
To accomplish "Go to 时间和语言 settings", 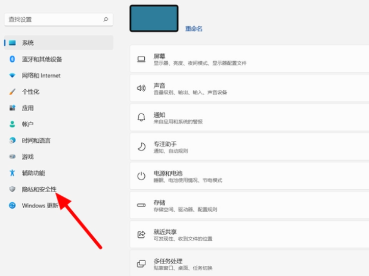I will tap(36, 140).
